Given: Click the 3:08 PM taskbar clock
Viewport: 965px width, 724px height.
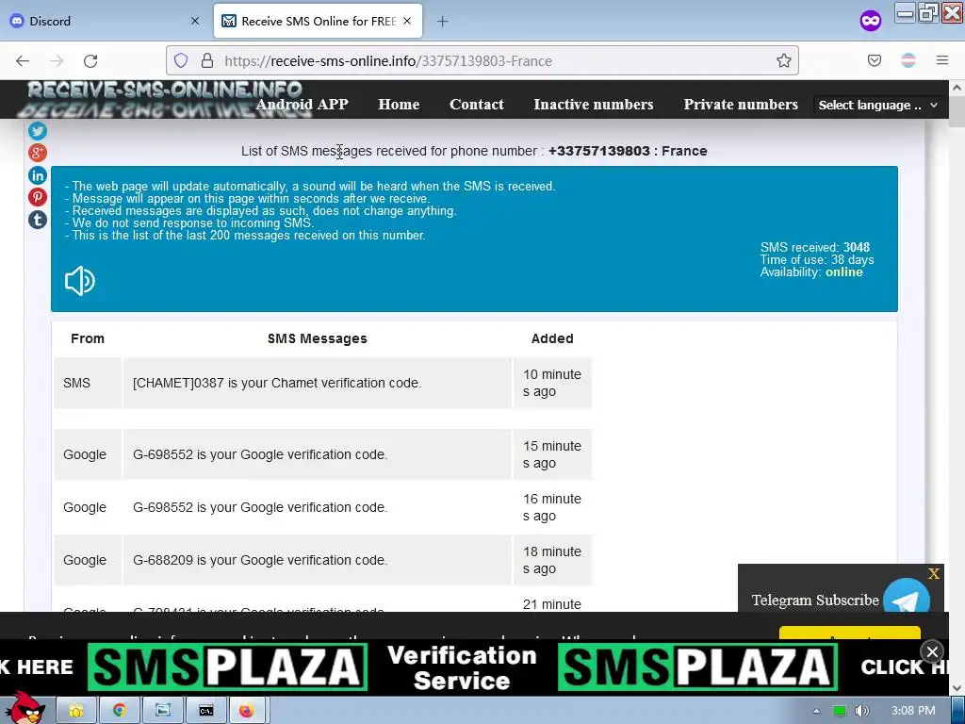Looking at the screenshot, I should [x=913, y=711].
